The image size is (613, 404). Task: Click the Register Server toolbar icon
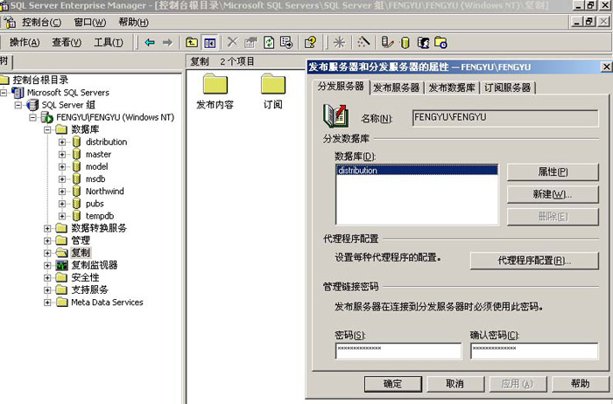click(x=387, y=42)
